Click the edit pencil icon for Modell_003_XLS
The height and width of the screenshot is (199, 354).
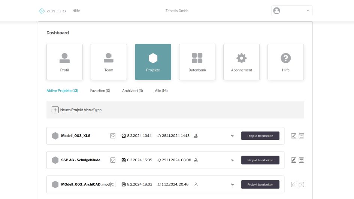coord(294,136)
